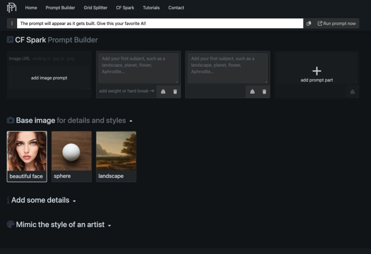Screen dimensions: 371x254
Task: Open the Tutorials nav link
Action: (x=151, y=7)
